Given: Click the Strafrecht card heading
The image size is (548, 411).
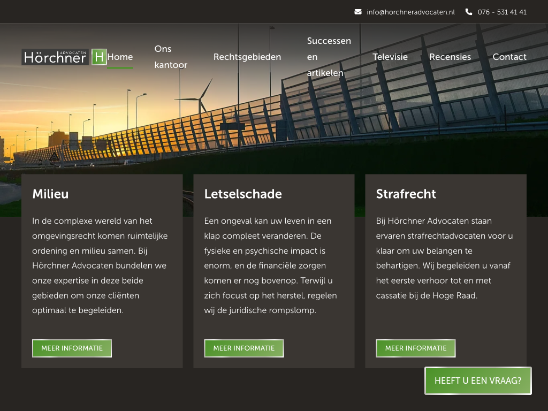Looking at the screenshot, I should point(406,194).
